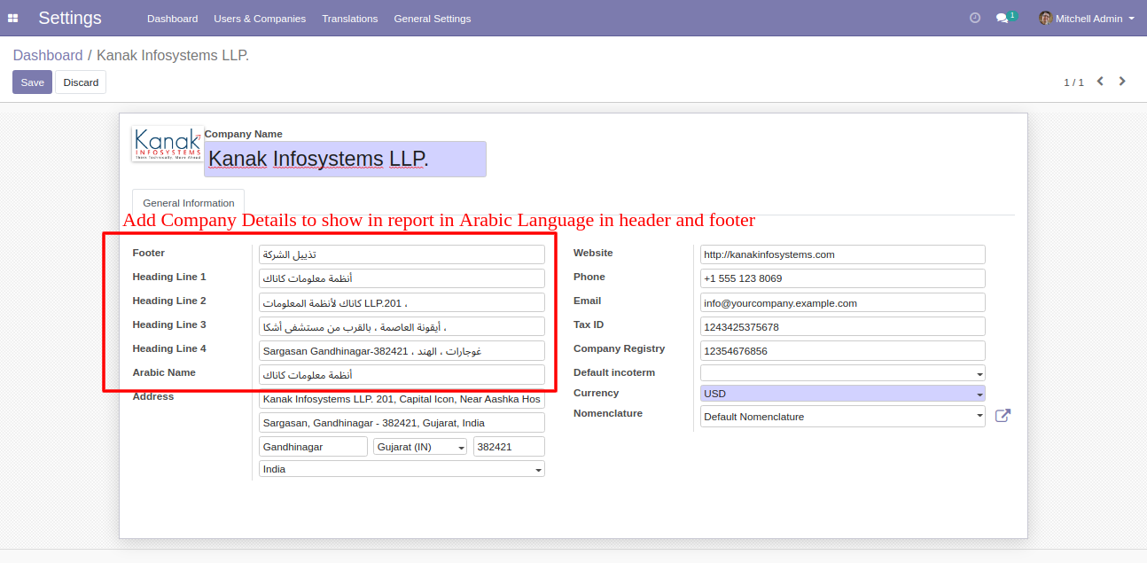
Task: Expand the Mitchell Admin user menu
Action: tap(1095, 19)
